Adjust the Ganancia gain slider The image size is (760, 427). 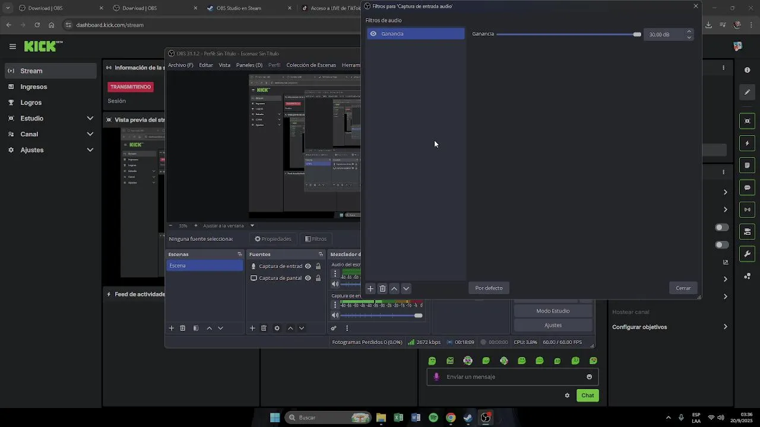pyautogui.click(x=569, y=34)
